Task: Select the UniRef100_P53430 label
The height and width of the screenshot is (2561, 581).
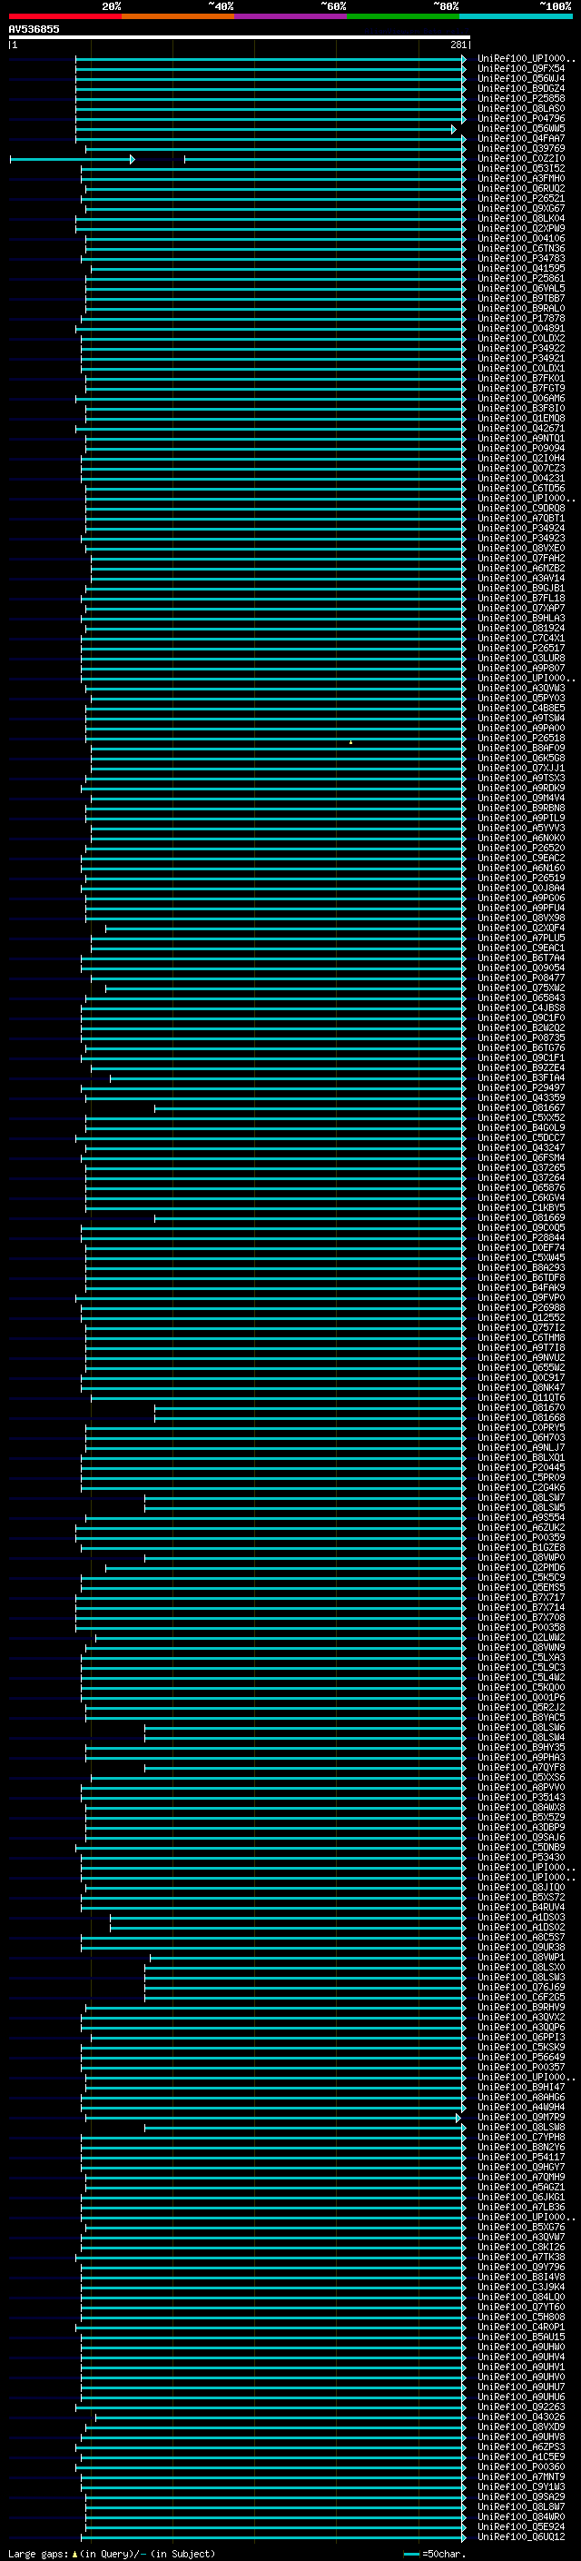Action: click(x=521, y=1857)
